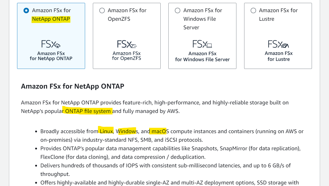
Task: Click the FSx Windows File Server logo icon
Action: (202, 44)
